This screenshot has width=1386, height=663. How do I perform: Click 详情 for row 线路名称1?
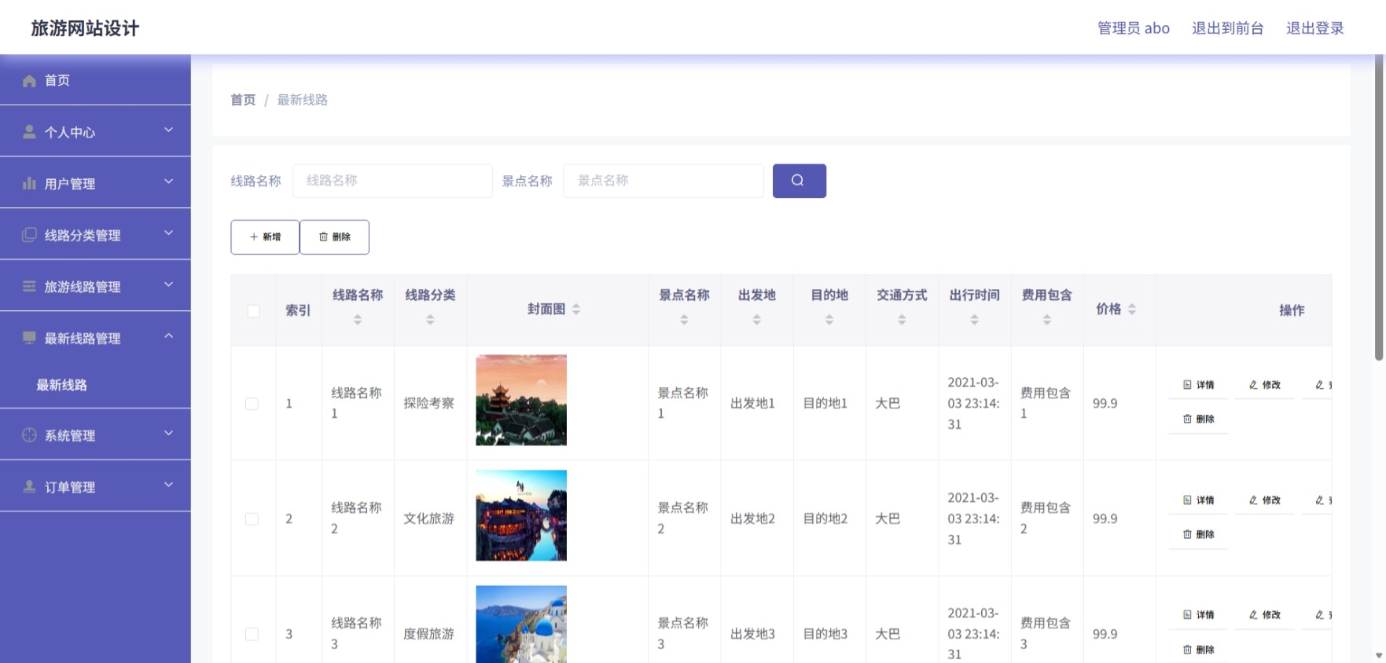coord(1198,385)
